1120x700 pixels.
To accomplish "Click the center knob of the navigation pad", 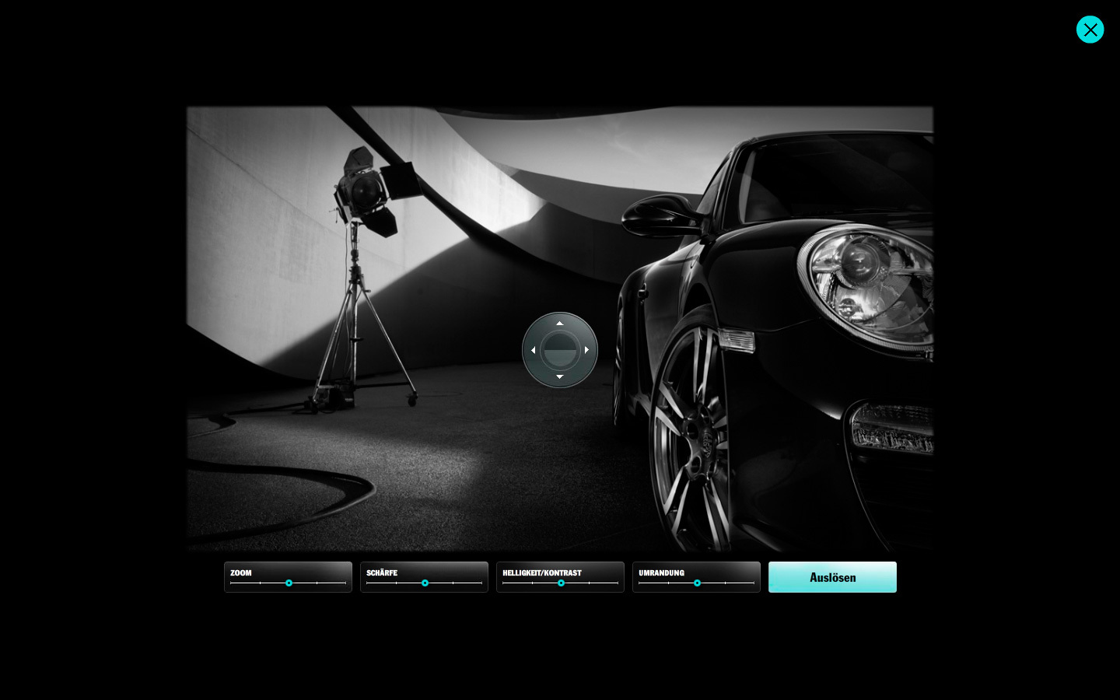I will pyautogui.click(x=560, y=350).
